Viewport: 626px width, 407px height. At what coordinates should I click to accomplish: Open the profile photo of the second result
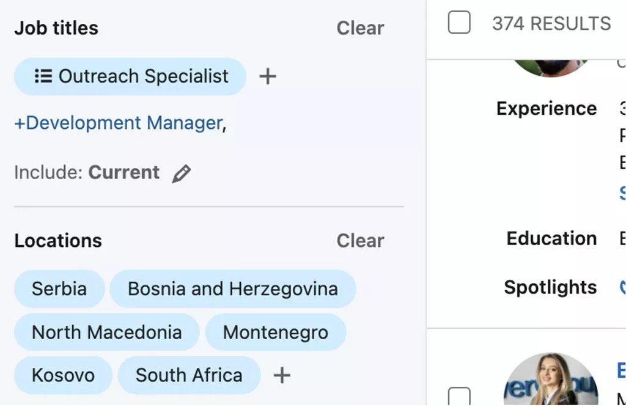(x=550, y=380)
